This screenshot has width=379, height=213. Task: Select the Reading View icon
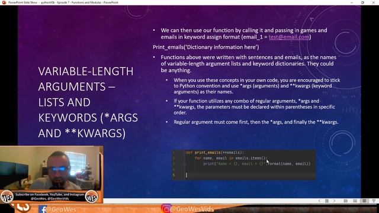tap(364, 201)
